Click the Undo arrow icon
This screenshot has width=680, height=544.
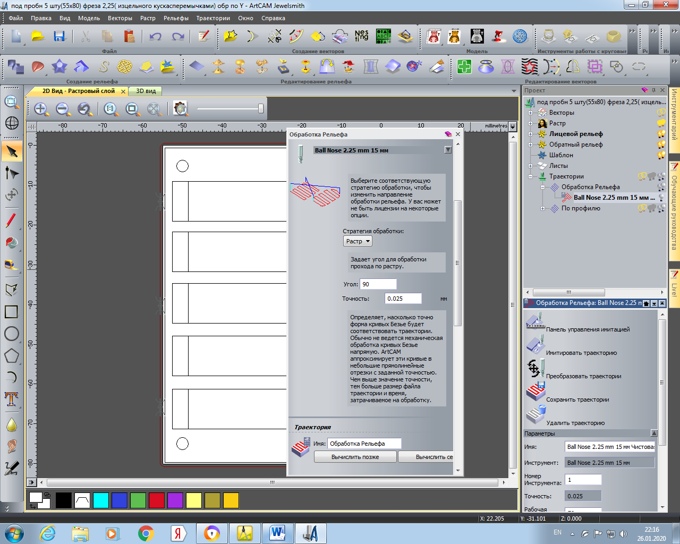156,36
